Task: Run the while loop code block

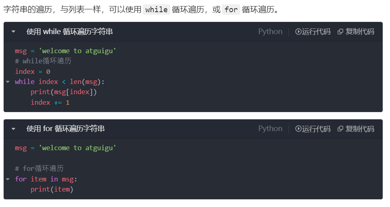Action: (x=313, y=32)
